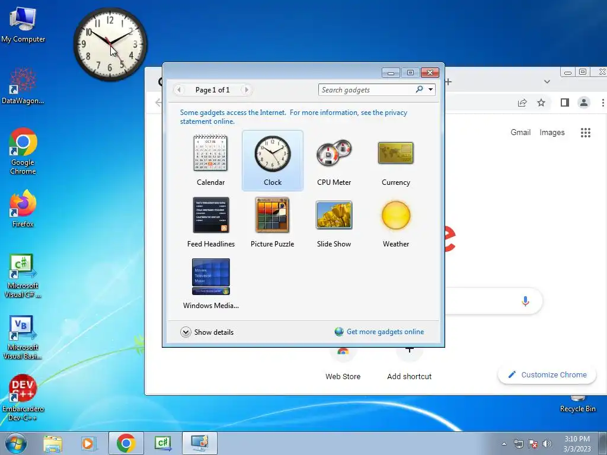This screenshot has width=607, height=455.
Task: Open Google apps grid in Chrome
Action: pyautogui.click(x=586, y=133)
